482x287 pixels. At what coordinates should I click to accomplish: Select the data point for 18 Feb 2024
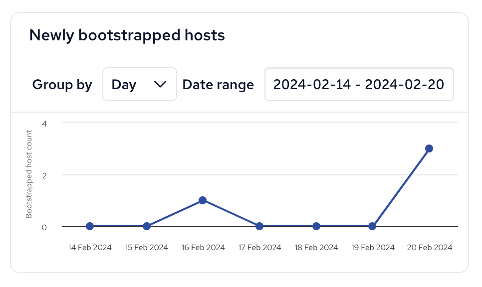click(x=316, y=226)
